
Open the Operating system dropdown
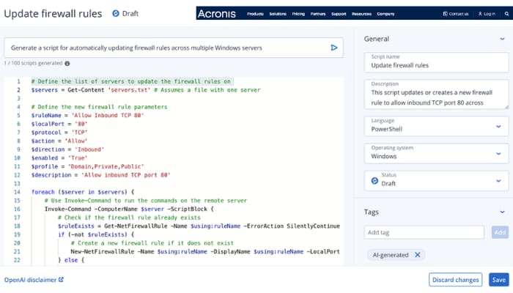coord(437,153)
